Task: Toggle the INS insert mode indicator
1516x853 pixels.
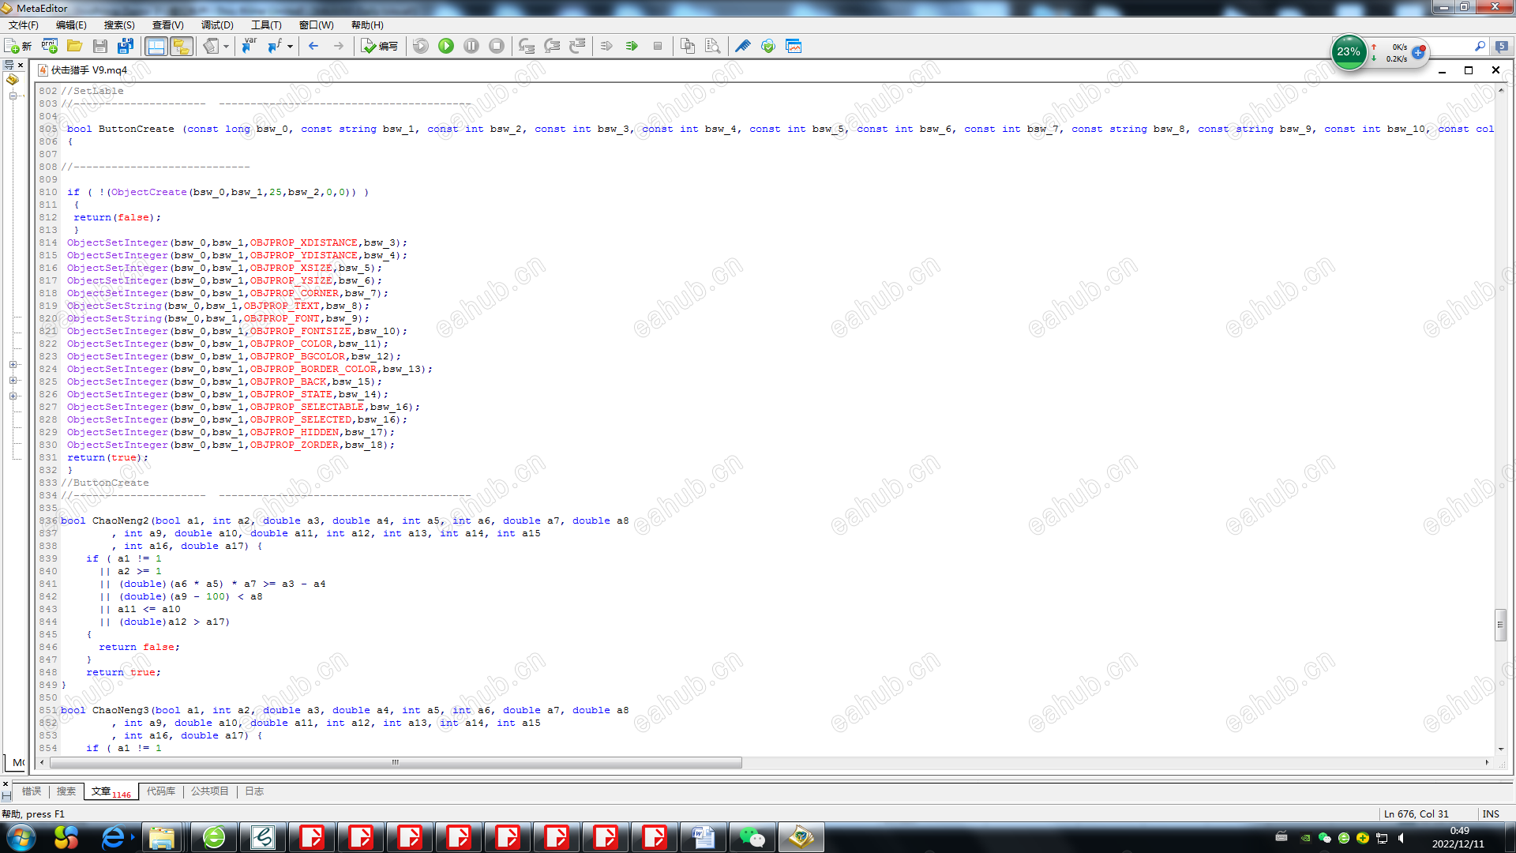Action: coord(1491,814)
